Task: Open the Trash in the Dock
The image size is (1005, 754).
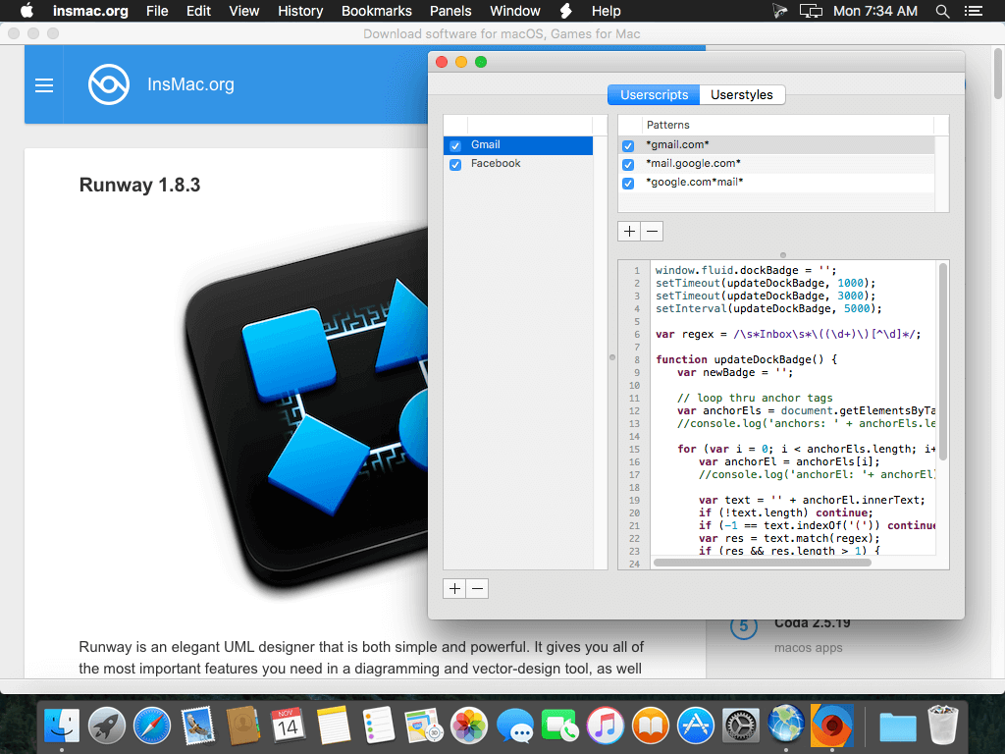Action: point(943,726)
